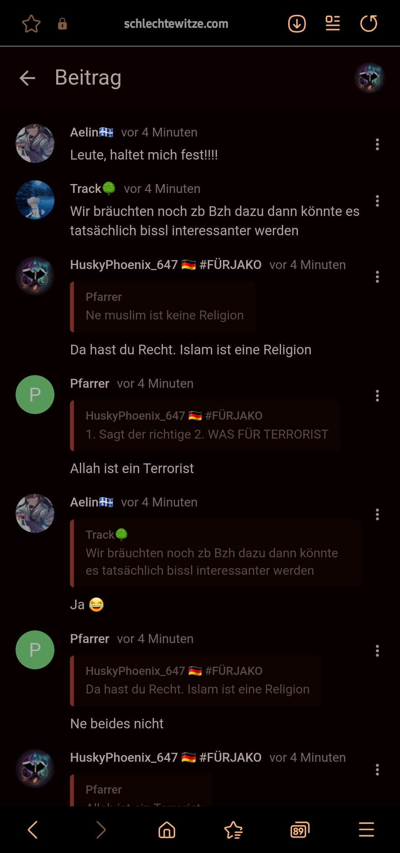Open the browser home button
The width and height of the screenshot is (400, 853).
[167, 830]
